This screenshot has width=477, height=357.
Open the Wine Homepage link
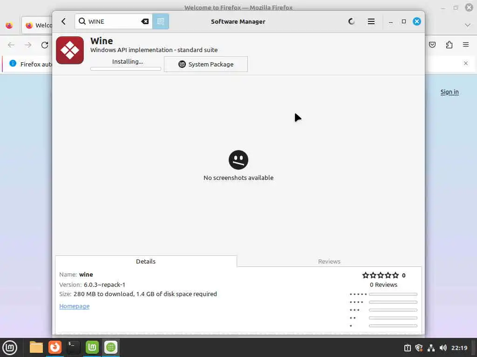74,306
